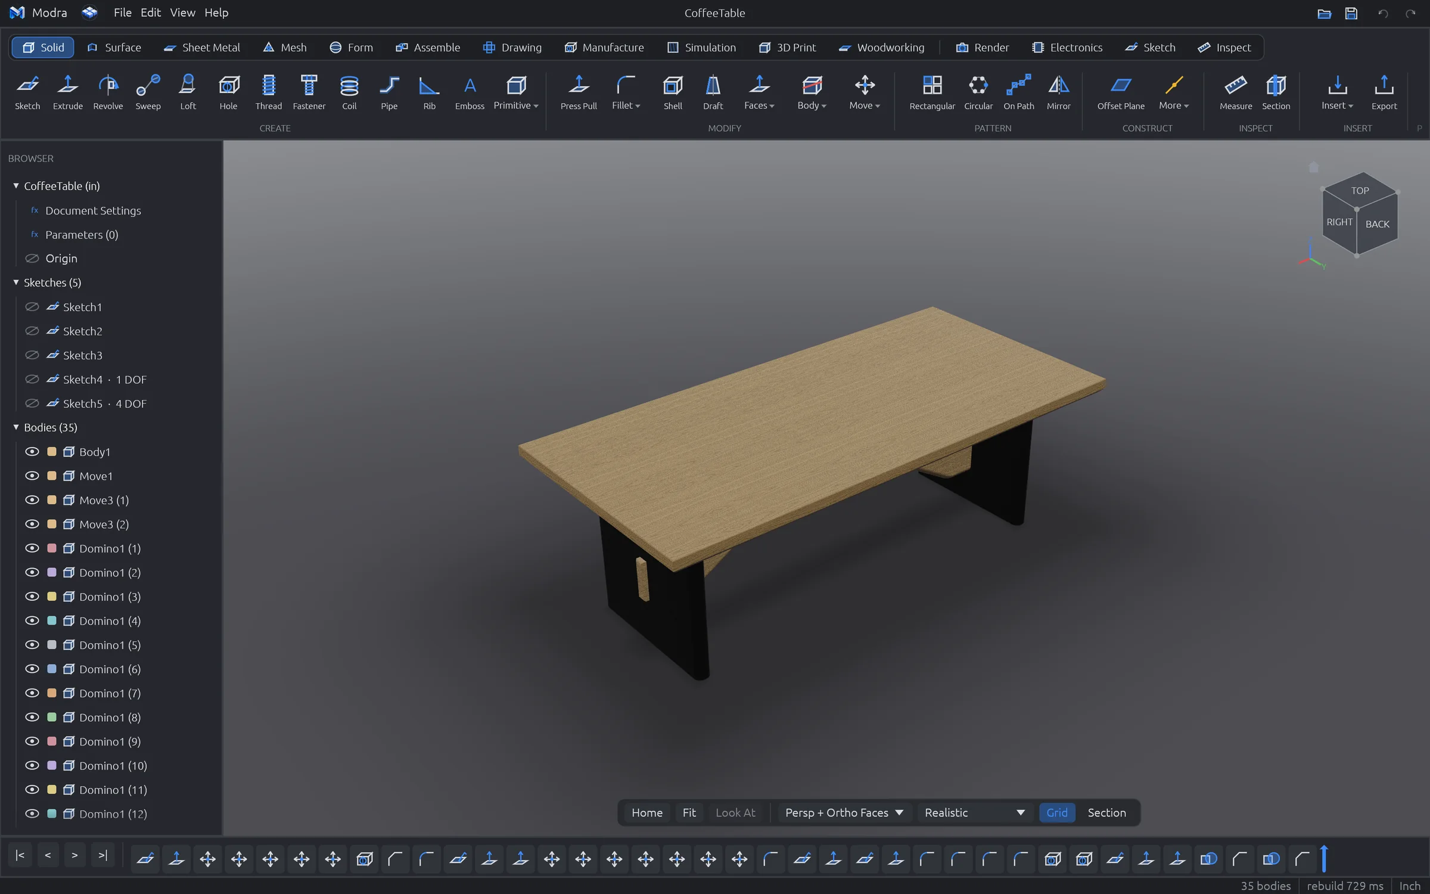Open the Persp + Ortho Faces dropdown
1430x894 pixels.
[x=844, y=812]
